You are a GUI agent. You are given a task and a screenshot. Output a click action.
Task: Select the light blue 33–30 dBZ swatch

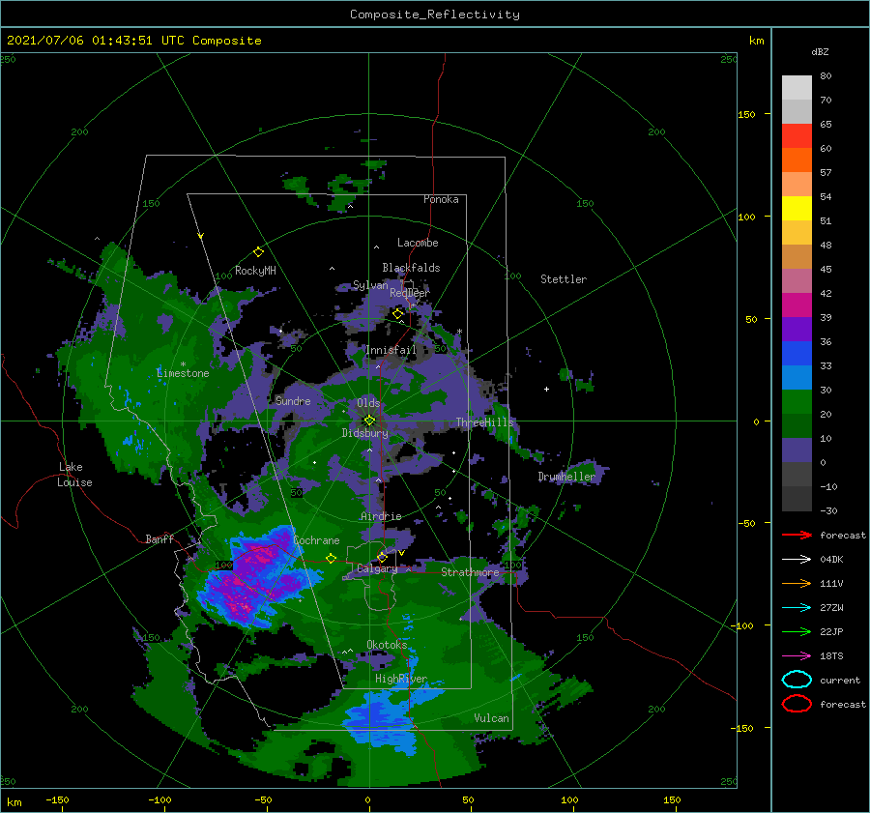coord(797,378)
